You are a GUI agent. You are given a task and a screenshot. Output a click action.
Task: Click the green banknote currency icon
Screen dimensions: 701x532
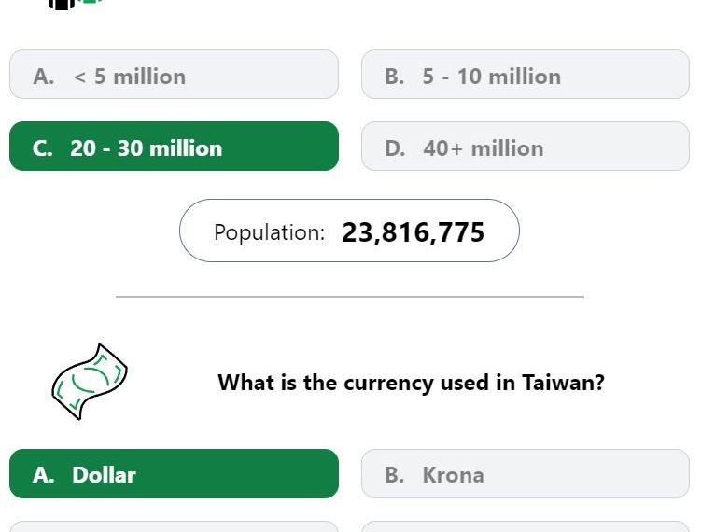(x=90, y=382)
